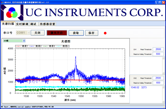Viewport: 166px width, 109px height.
Task: Click the CH2 Peak Threshold label
Action: point(146,78)
